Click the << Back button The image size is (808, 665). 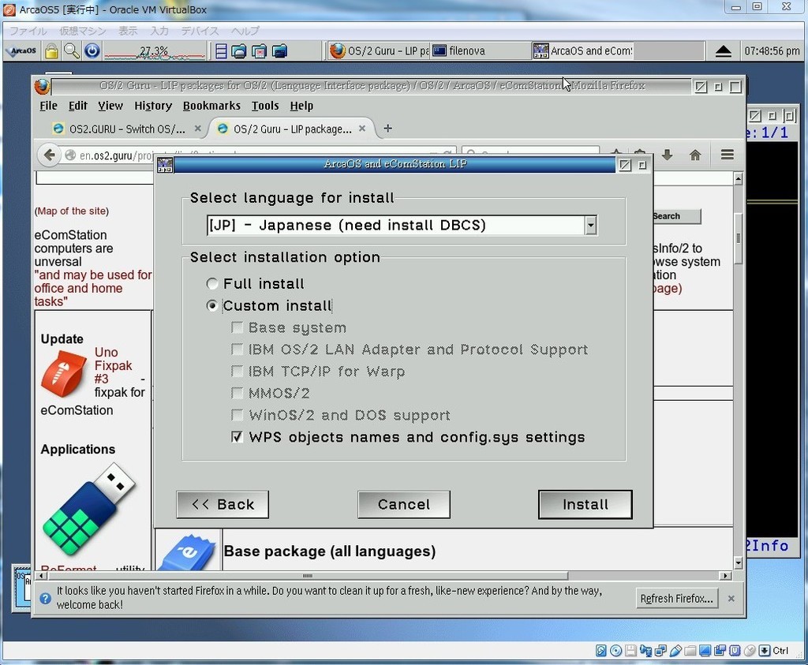click(223, 504)
